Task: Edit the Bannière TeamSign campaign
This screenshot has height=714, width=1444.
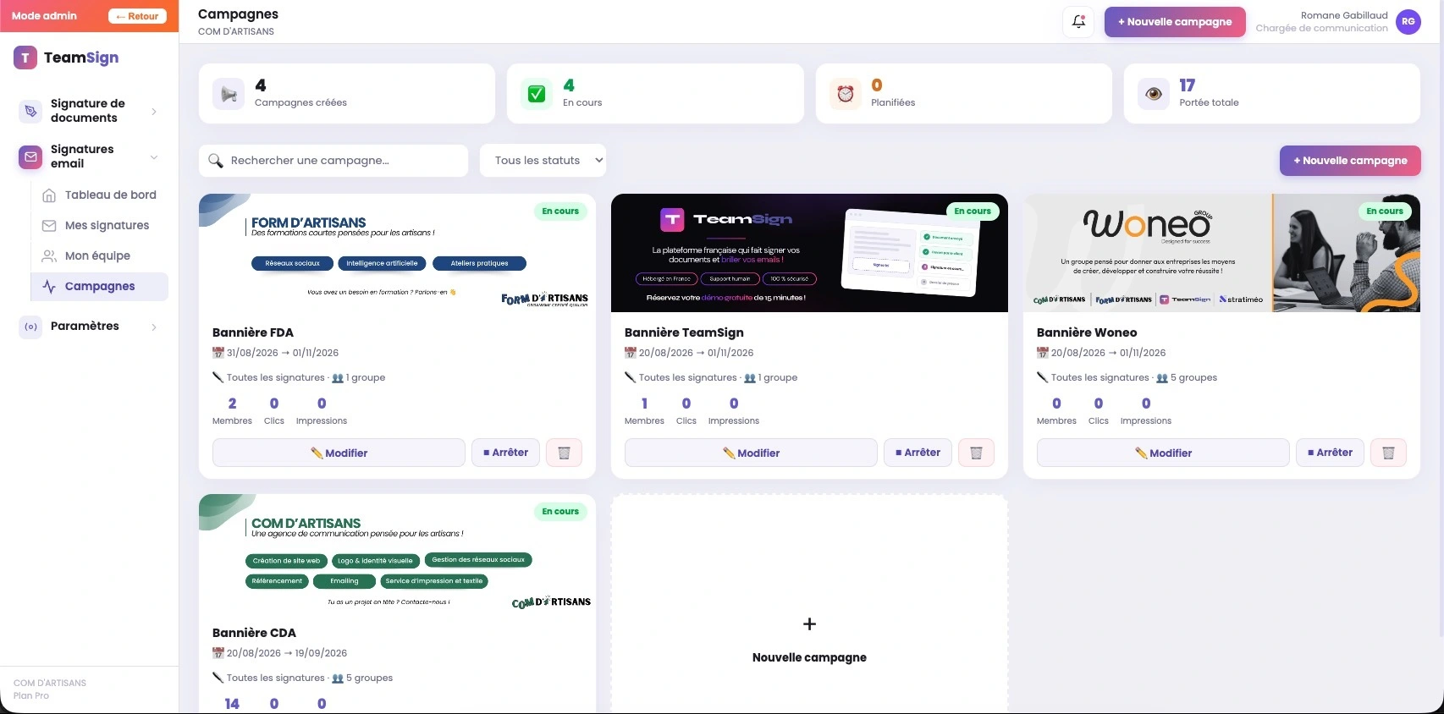Action: coord(751,453)
